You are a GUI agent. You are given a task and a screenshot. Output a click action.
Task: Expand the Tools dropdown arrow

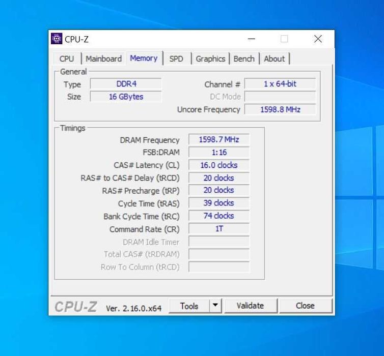click(215, 306)
